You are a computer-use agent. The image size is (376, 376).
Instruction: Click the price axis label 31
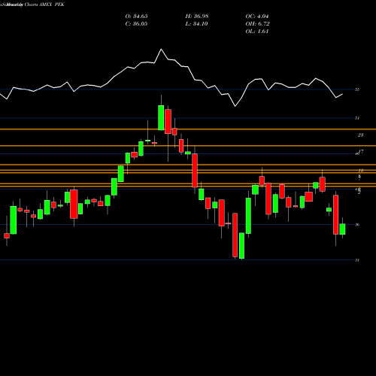[357, 260]
